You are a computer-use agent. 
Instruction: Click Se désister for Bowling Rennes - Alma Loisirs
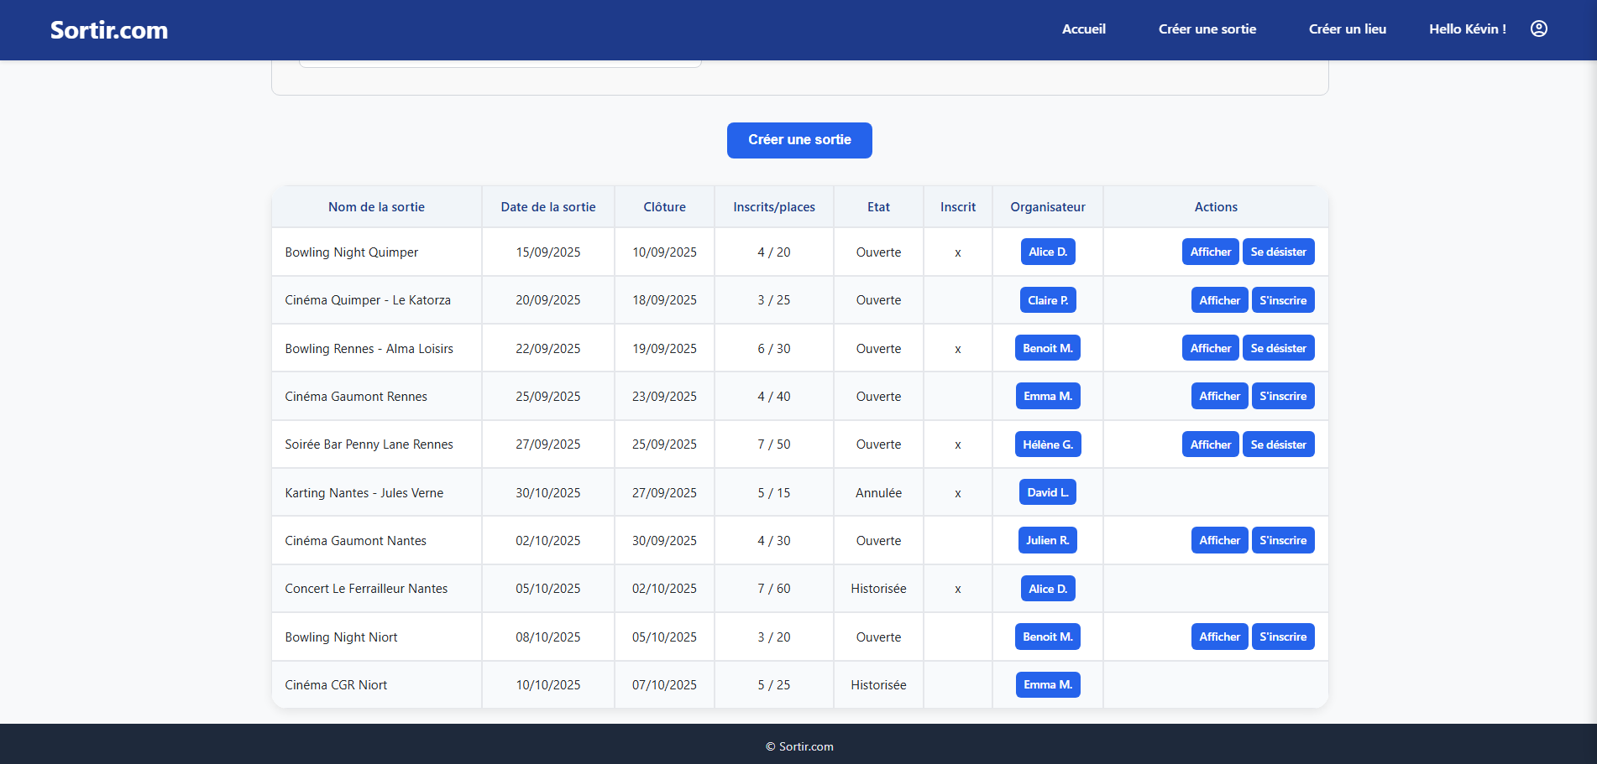coord(1278,348)
